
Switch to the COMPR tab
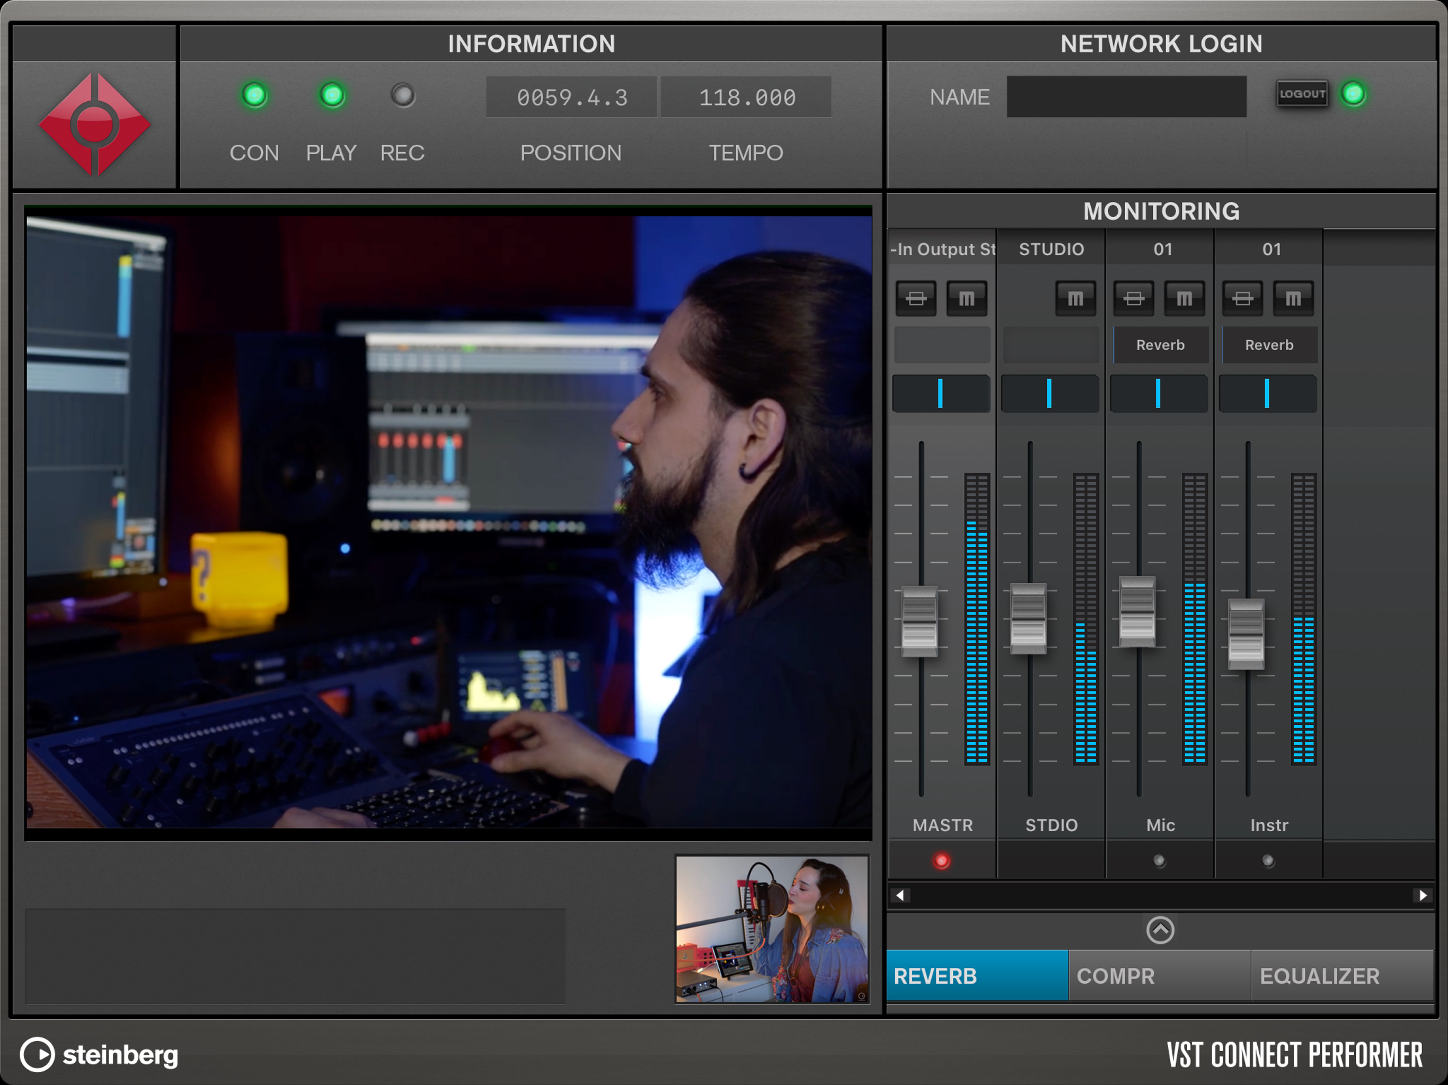[x=1159, y=976]
